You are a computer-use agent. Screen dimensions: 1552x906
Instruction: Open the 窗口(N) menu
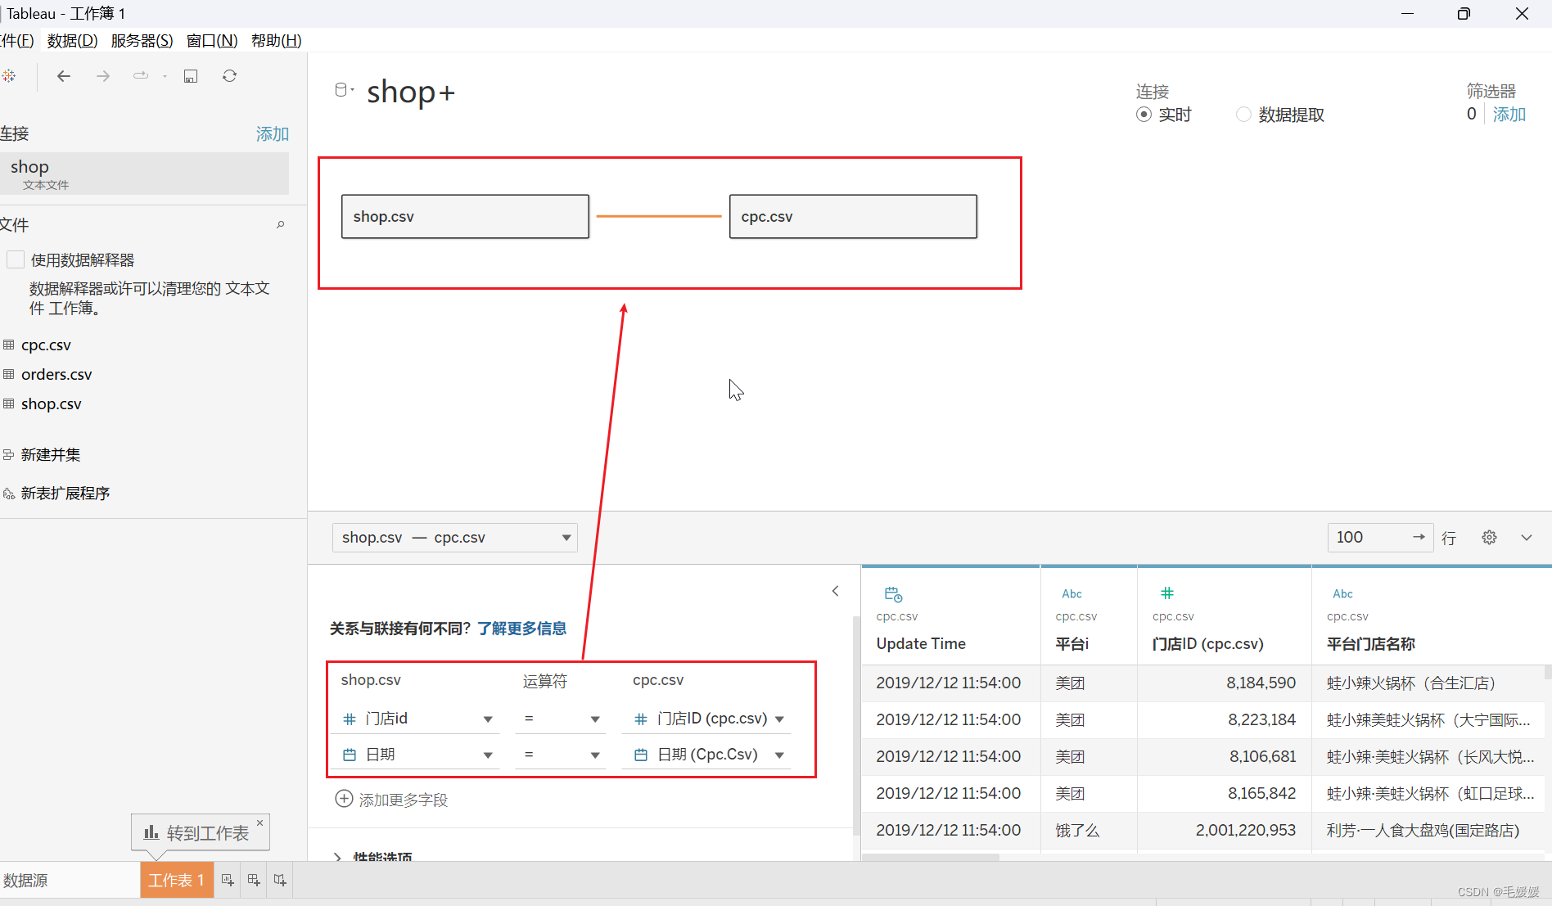point(211,41)
